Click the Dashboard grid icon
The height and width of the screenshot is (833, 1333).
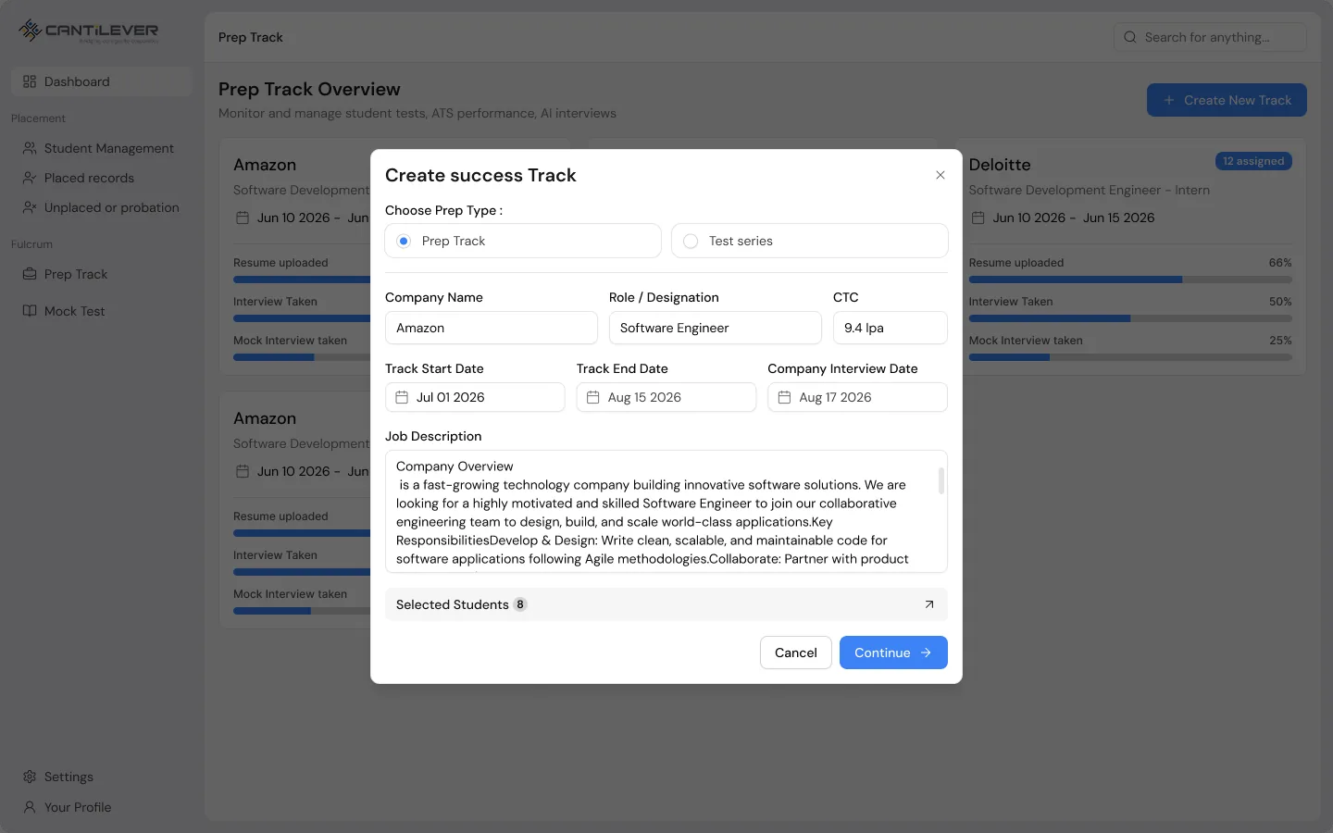coord(30,81)
